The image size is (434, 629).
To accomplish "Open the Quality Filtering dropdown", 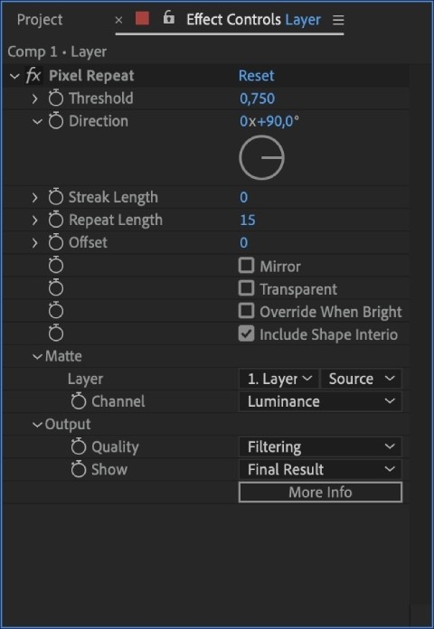I will [320, 446].
